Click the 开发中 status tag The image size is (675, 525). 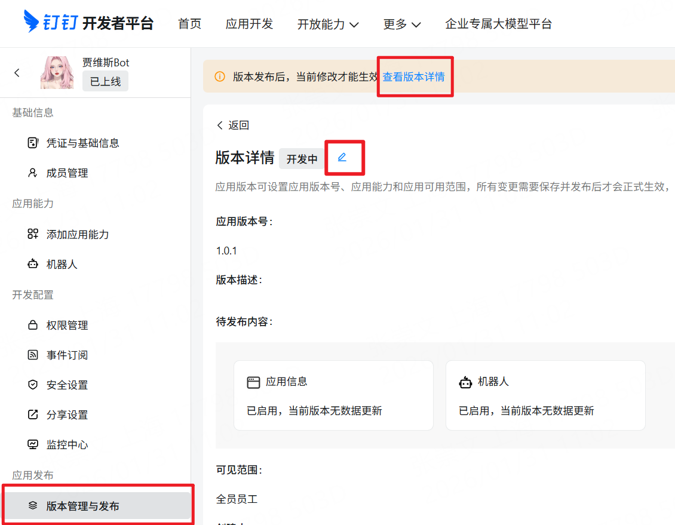click(x=302, y=159)
